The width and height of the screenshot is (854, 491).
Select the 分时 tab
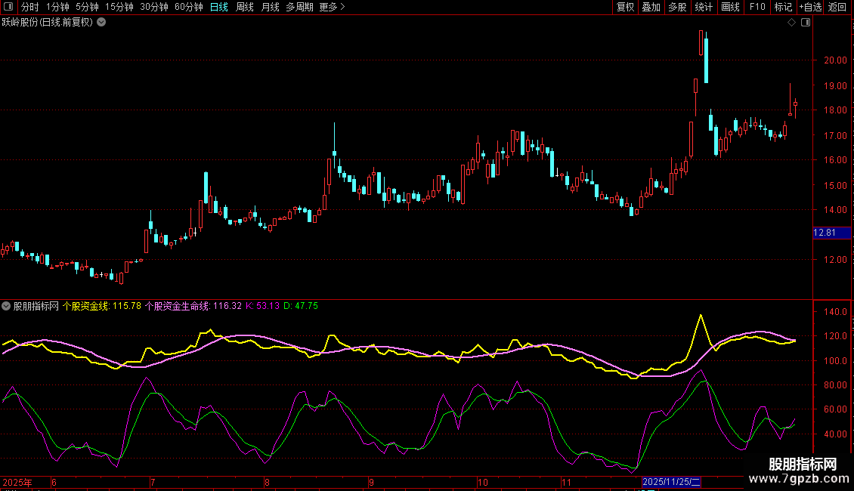click(x=30, y=7)
